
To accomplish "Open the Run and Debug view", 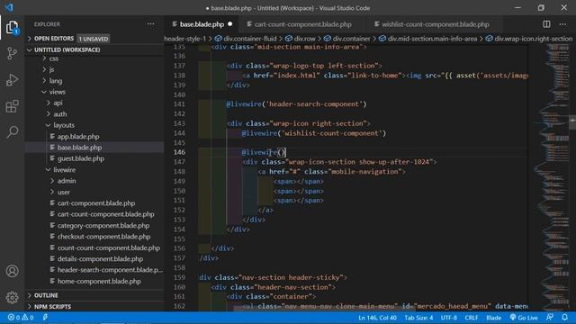I will (x=12, y=80).
